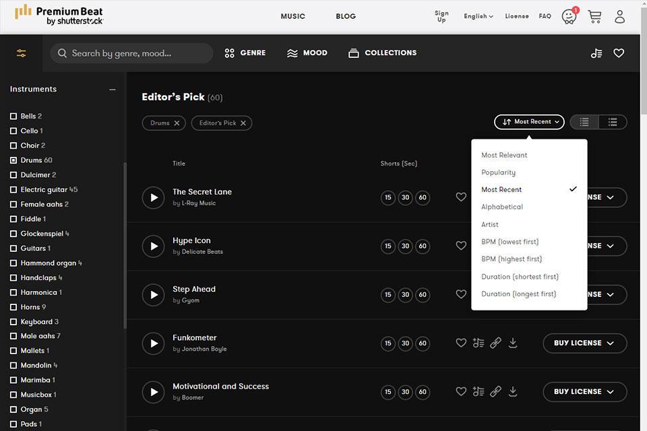Remove the Drums filter tag
Screen dimensions: 647x431
(x=177, y=123)
